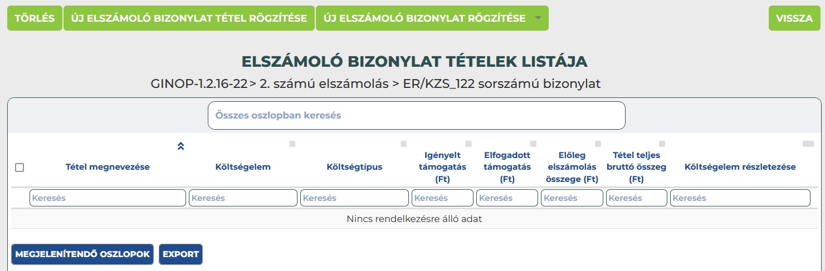Click sort indicator above Tétel teljes bruttó összeg

coord(662,144)
